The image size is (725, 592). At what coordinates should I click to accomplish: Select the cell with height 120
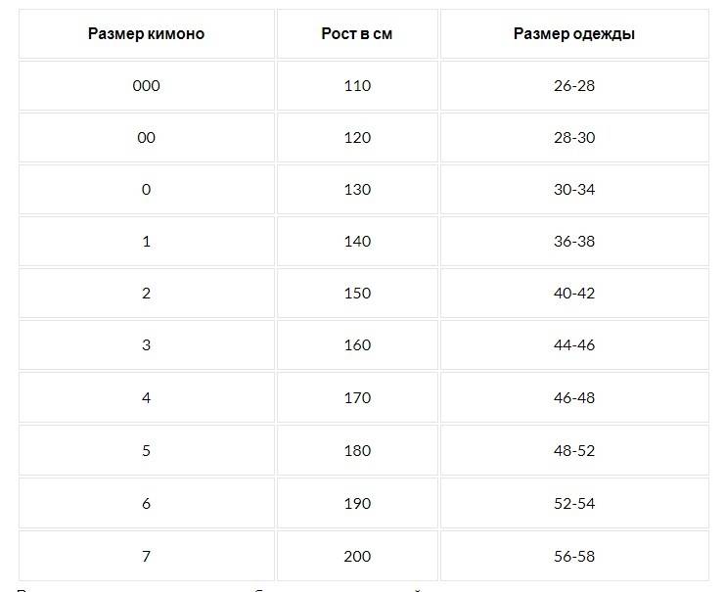[357, 137]
